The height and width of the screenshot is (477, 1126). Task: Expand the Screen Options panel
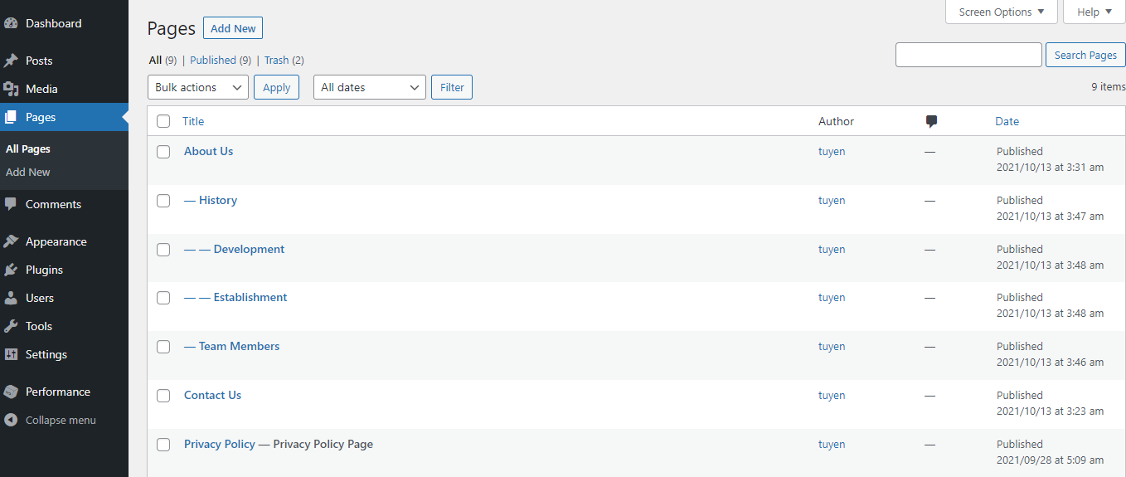(1001, 12)
